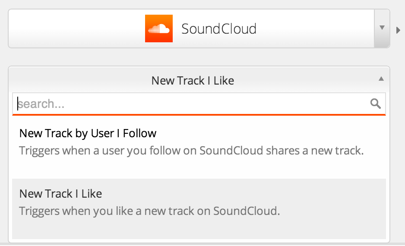Click description Triggers when you like a track
This screenshot has width=405, height=246.
pyautogui.click(x=149, y=211)
